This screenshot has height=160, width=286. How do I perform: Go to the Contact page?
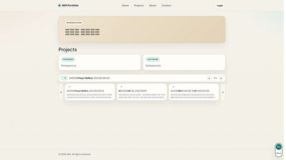166,5
